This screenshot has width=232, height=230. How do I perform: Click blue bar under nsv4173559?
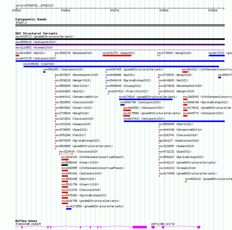point(69,209)
